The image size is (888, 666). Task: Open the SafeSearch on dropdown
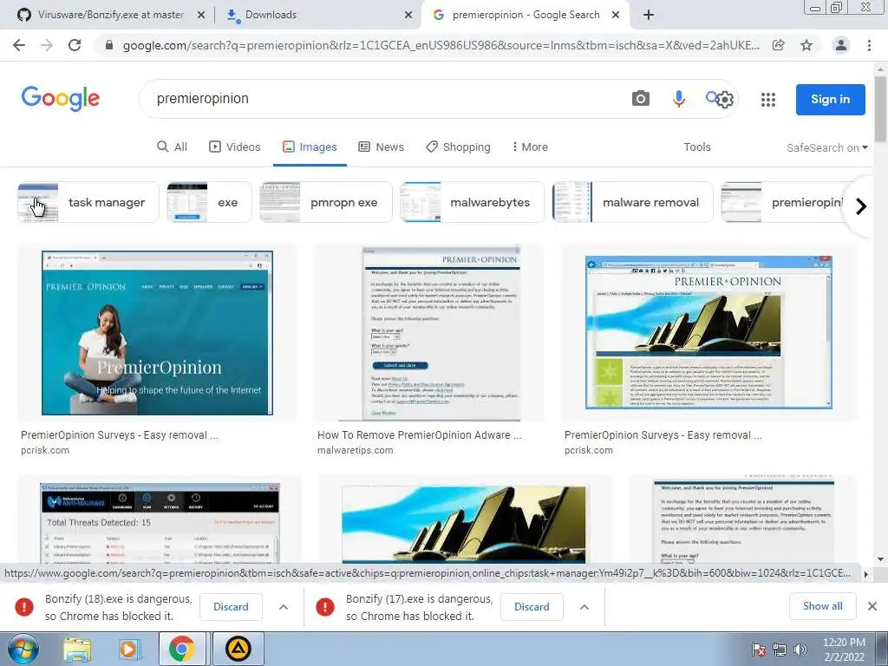tap(826, 147)
